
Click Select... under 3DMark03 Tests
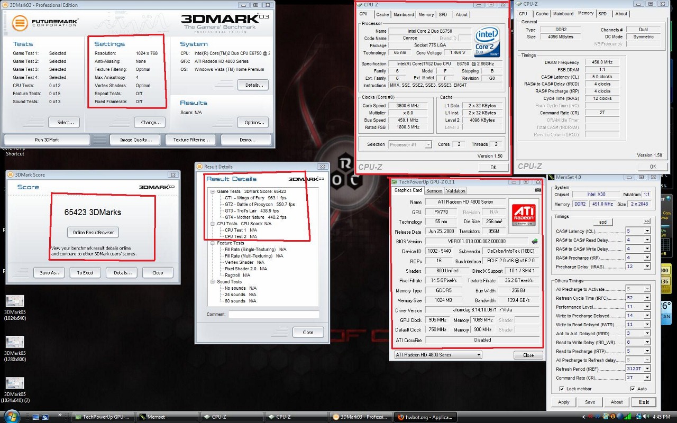[65, 122]
